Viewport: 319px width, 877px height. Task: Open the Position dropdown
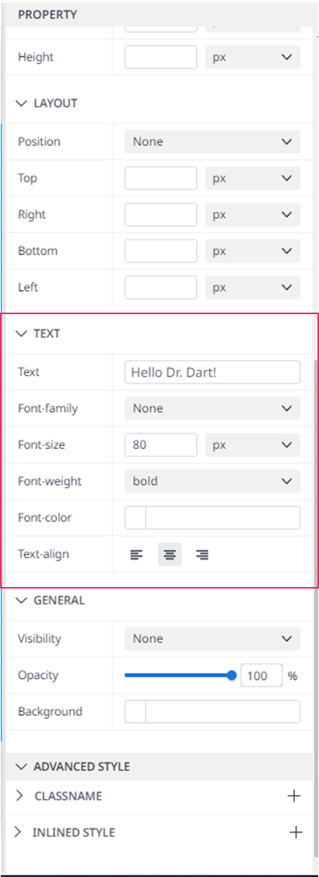coord(212,142)
